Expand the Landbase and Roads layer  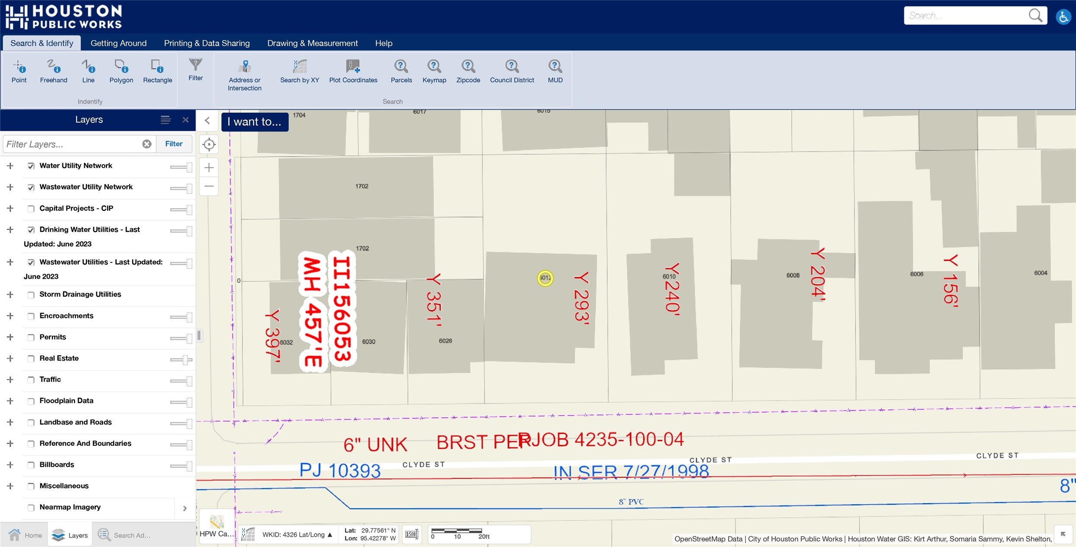click(10, 422)
